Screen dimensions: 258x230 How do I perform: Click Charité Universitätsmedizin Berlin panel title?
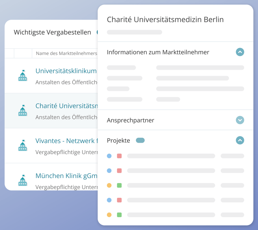(165, 19)
